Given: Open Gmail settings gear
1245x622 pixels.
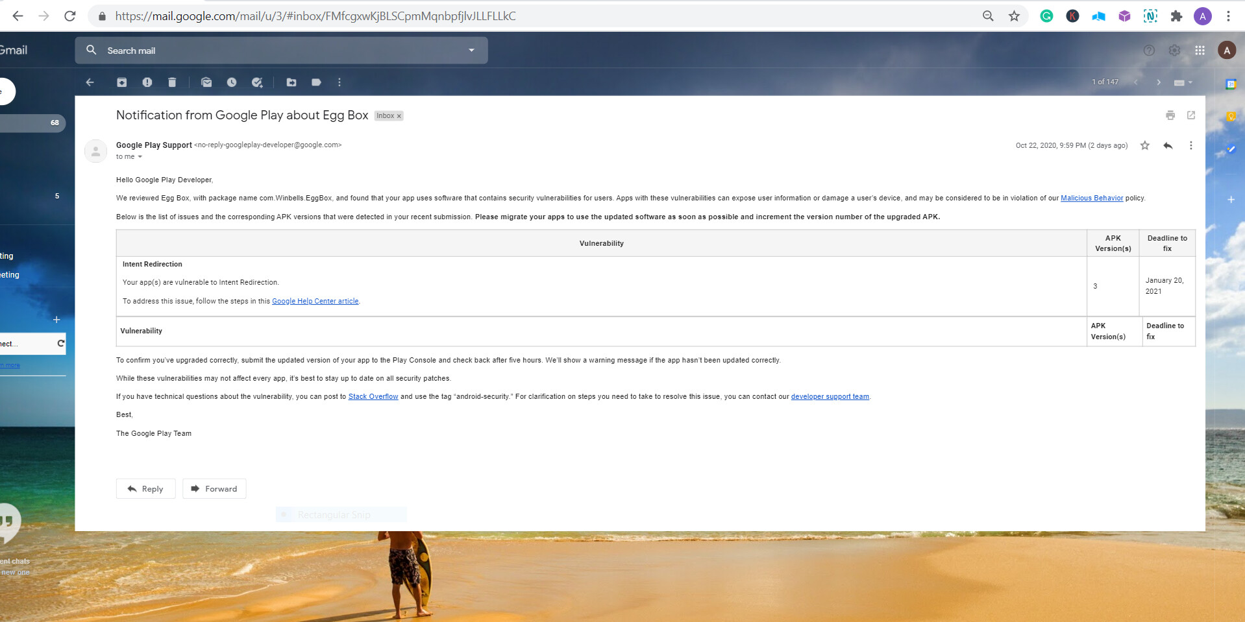Looking at the screenshot, I should tap(1174, 51).
